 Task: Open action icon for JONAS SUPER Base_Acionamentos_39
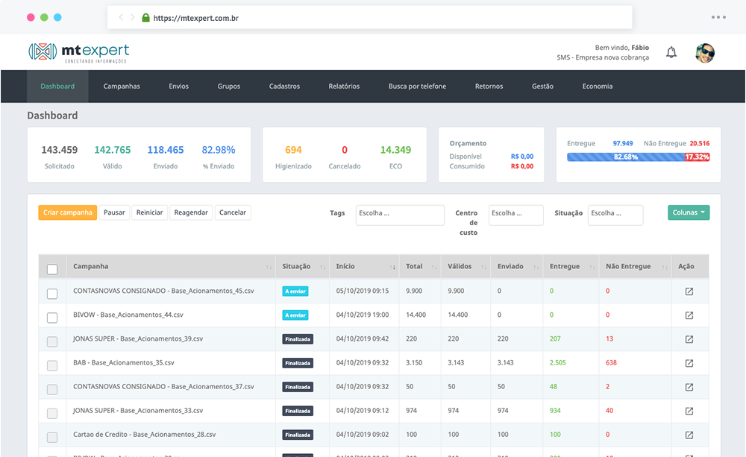pyautogui.click(x=689, y=339)
